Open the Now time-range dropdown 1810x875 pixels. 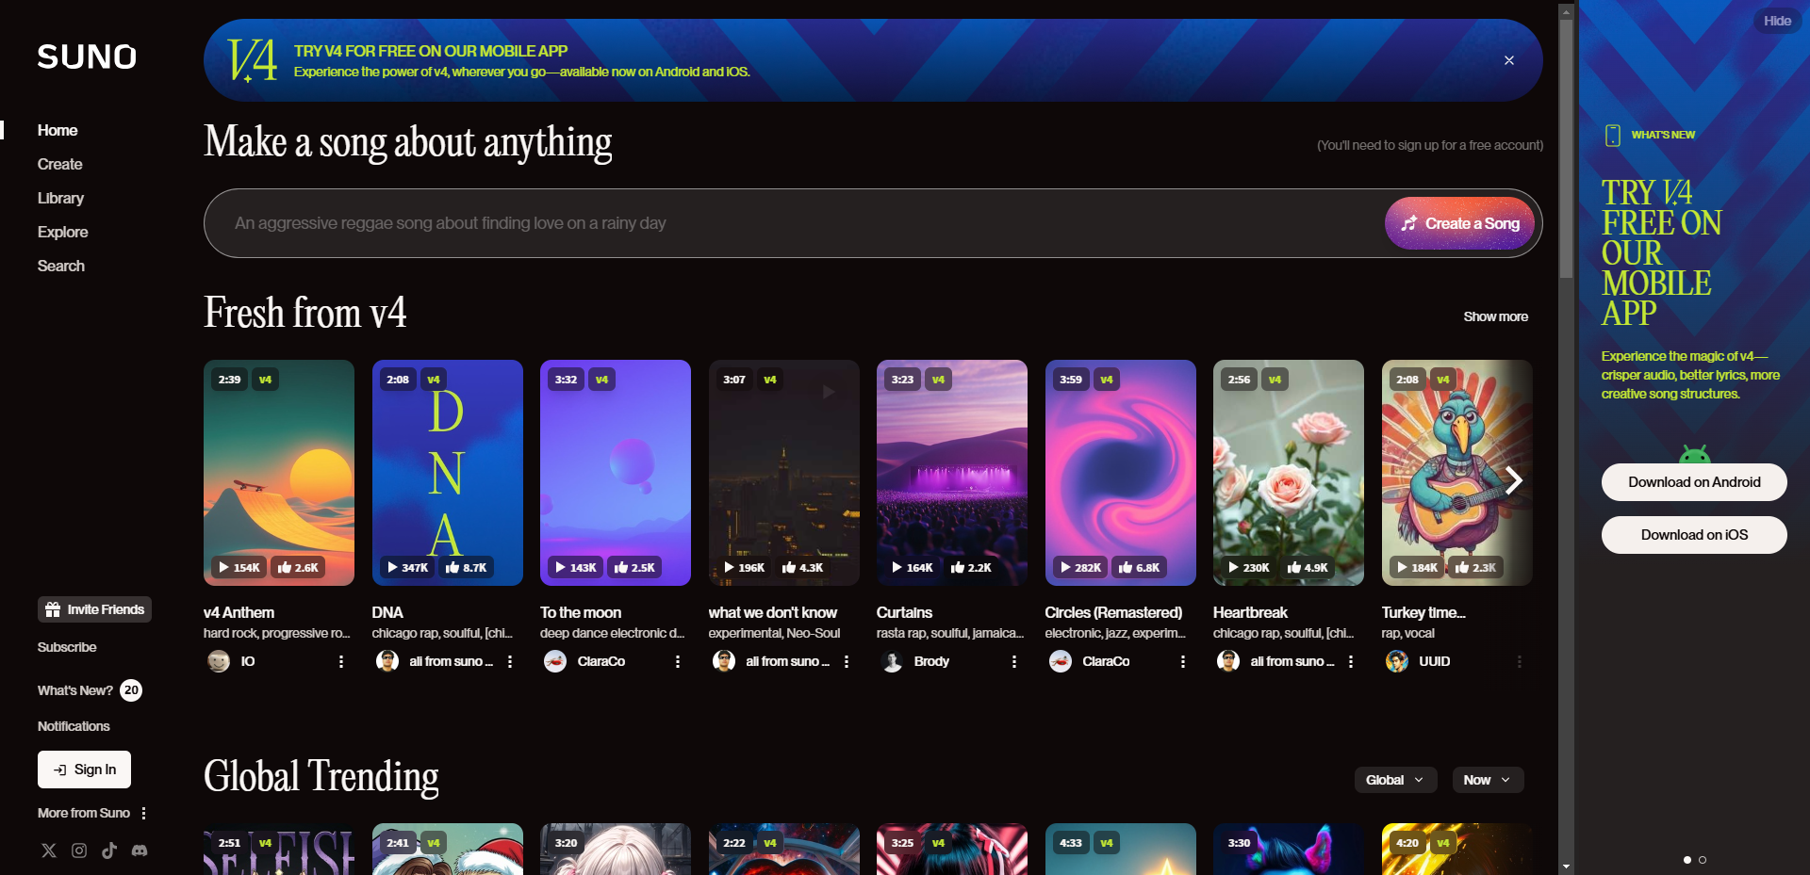coord(1487,780)
